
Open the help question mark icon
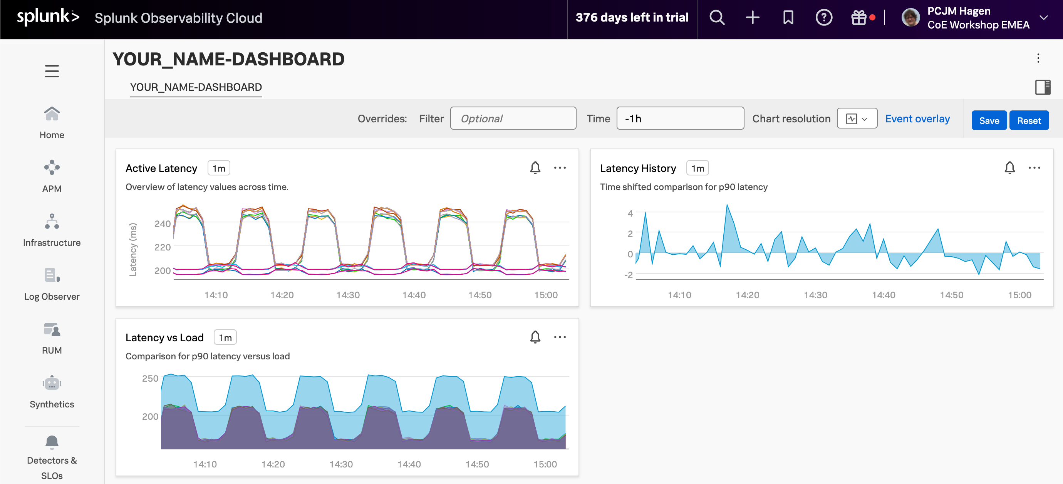pyautogui.click(x=824, y=18)
